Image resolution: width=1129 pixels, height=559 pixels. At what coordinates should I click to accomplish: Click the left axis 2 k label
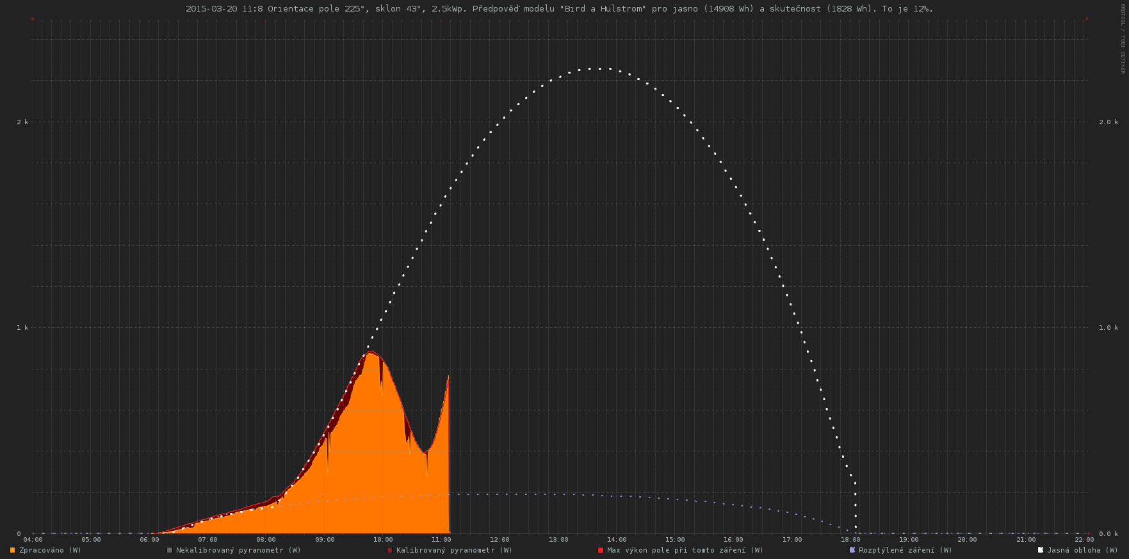click(x=22, y=122)
